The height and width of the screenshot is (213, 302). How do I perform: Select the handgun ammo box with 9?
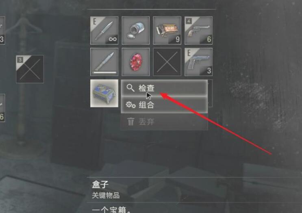click(x=167, y=30)
